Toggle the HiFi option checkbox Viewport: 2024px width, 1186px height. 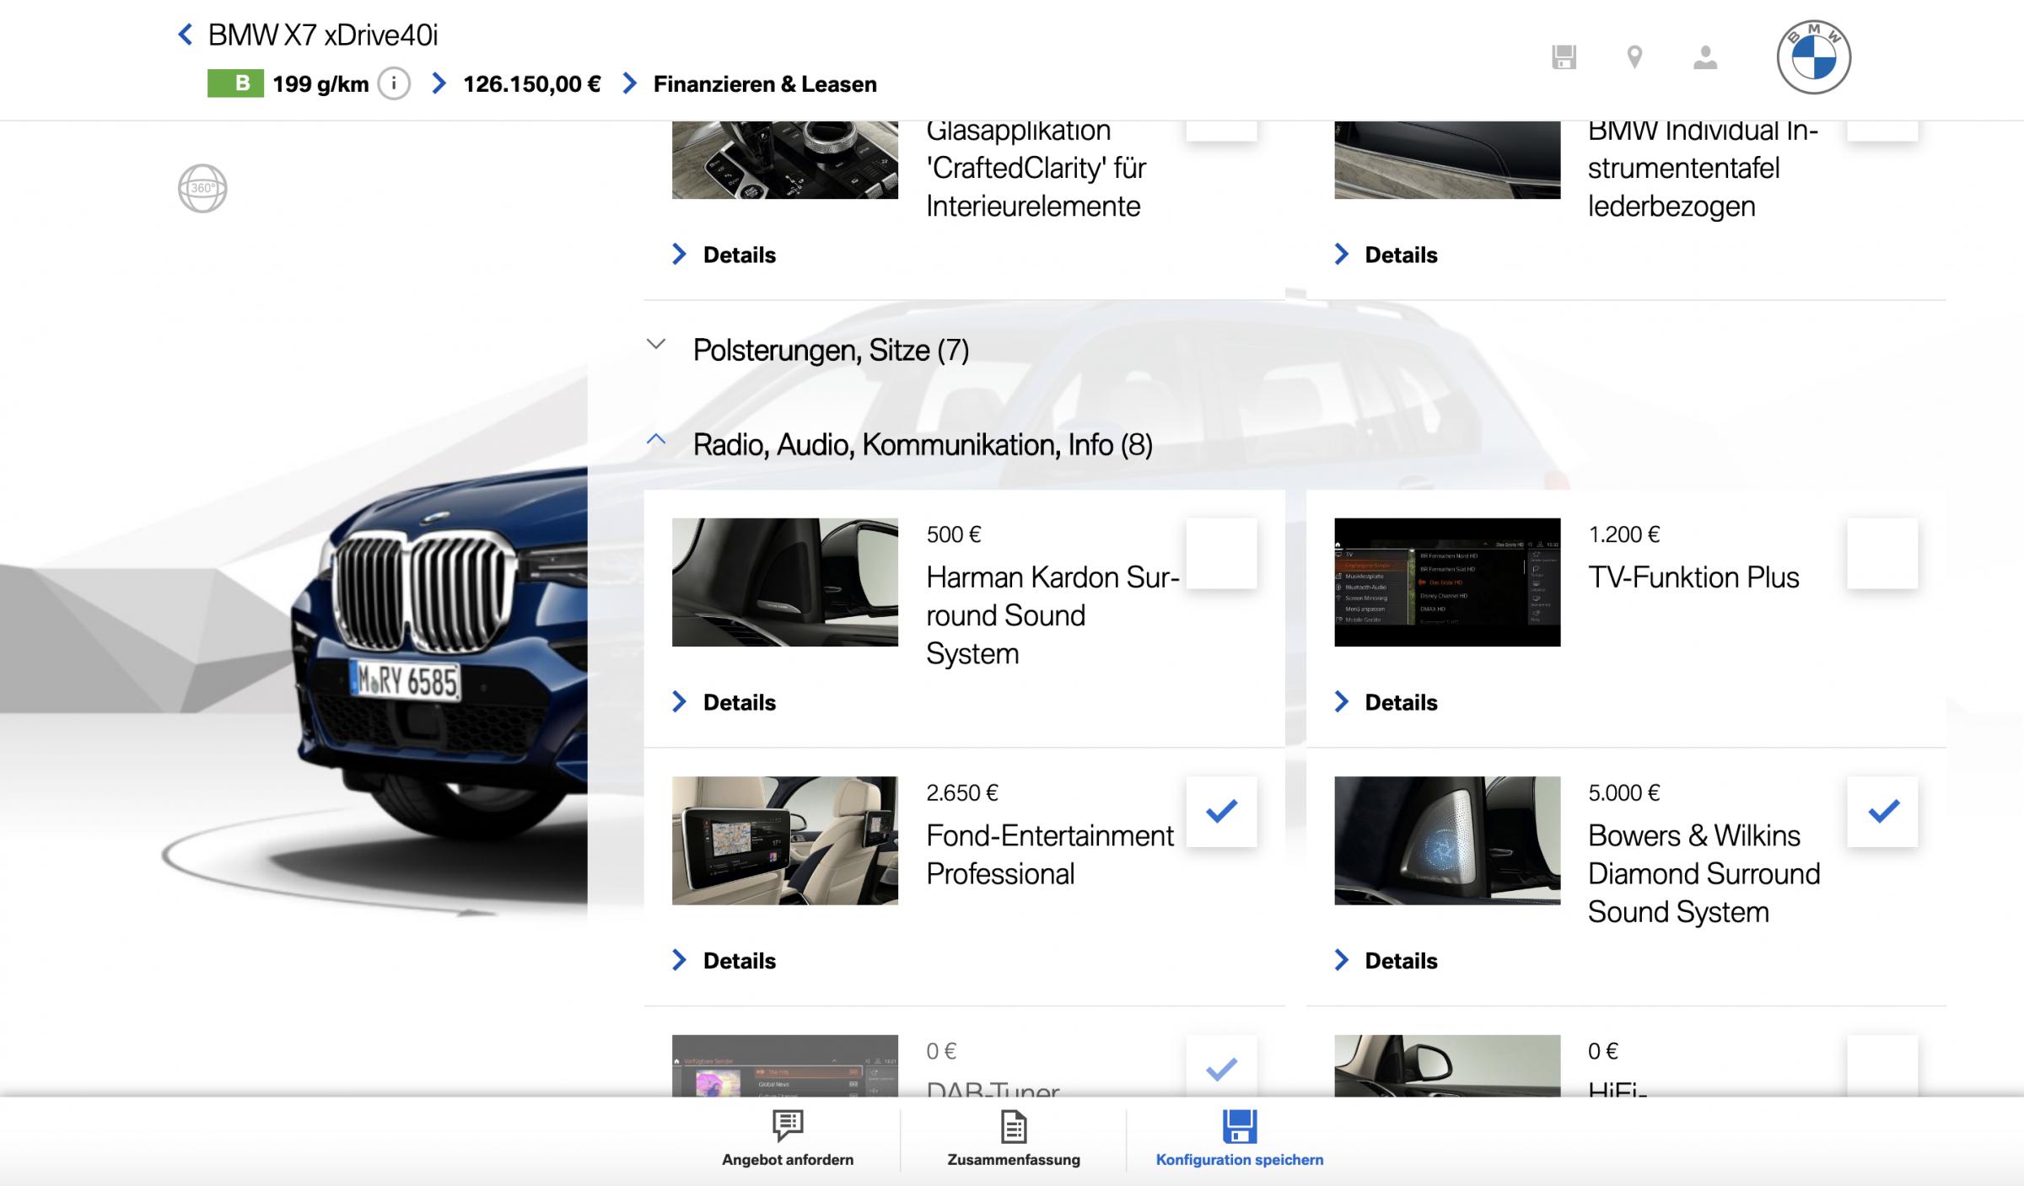point(1882,1066)
